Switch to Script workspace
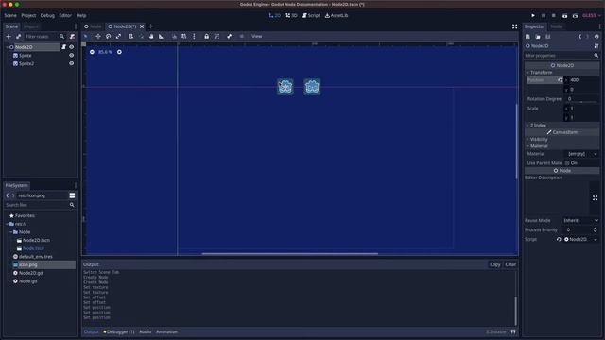 tap(311, 15)
